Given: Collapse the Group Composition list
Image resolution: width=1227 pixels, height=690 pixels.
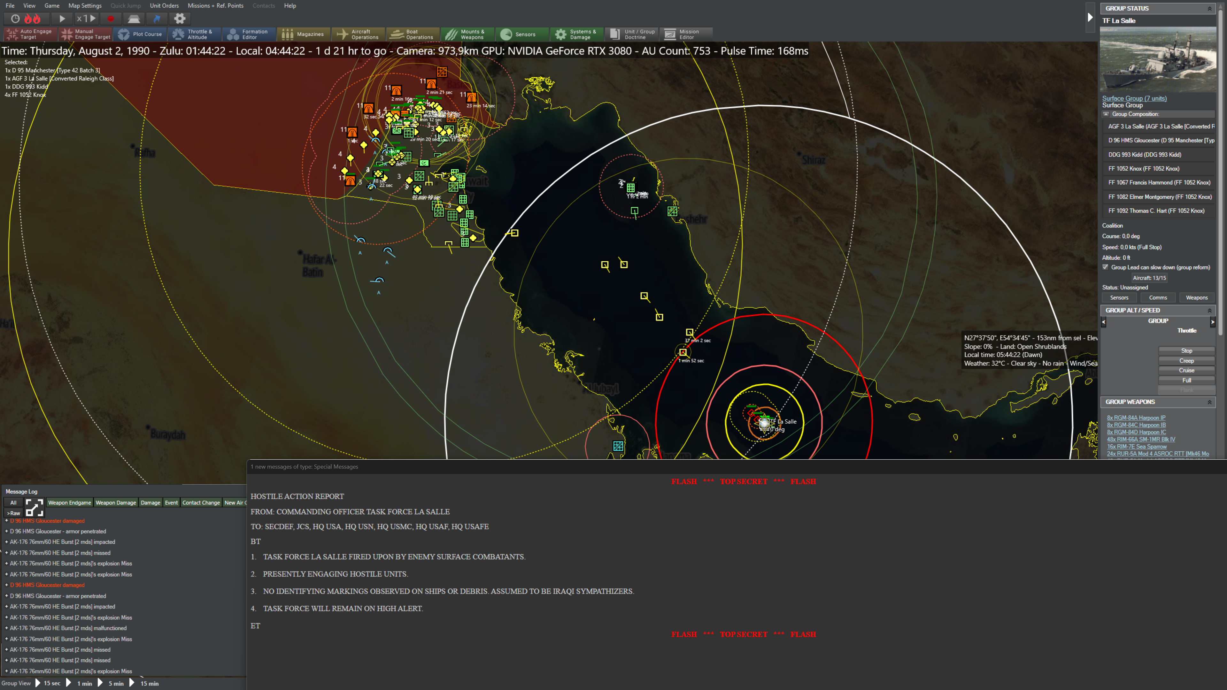Looking at the screenshot, I should pos(1107,114).
